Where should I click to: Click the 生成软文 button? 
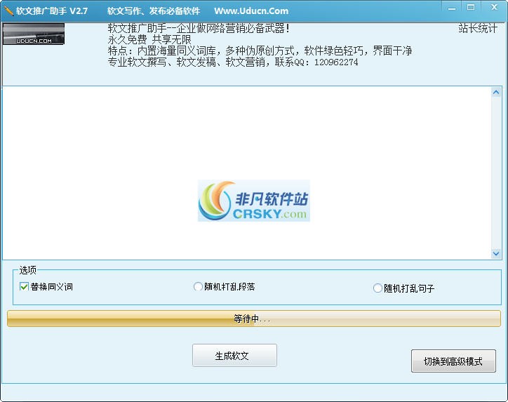234,356
